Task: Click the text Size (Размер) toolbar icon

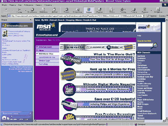Action: [123, 10]
